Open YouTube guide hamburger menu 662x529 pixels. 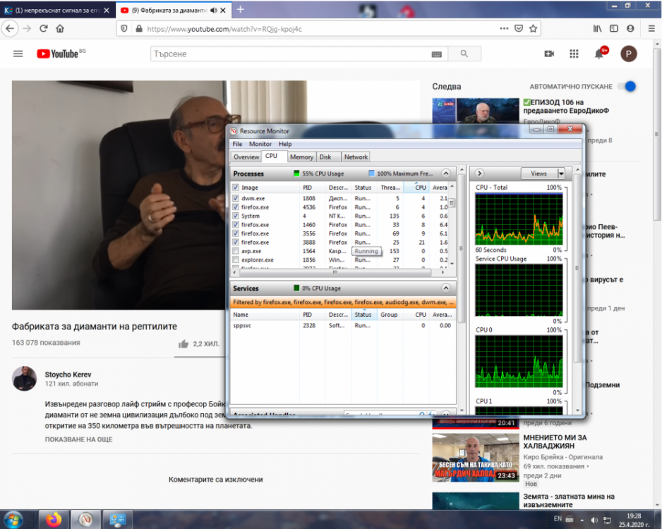(18, 54)
